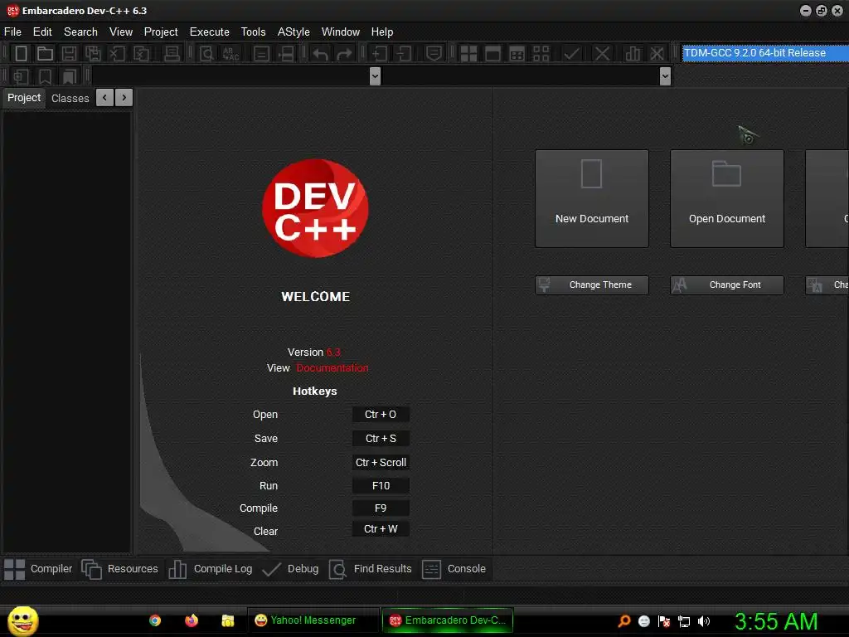Click the Undo arrow toolbar icon

tap(321, 53)
